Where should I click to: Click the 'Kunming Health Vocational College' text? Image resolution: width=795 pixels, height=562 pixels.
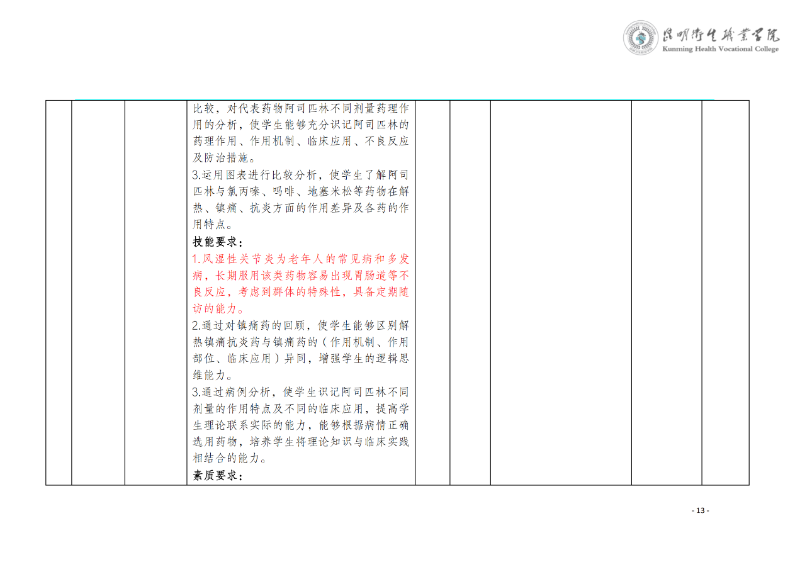click(720, 49)
